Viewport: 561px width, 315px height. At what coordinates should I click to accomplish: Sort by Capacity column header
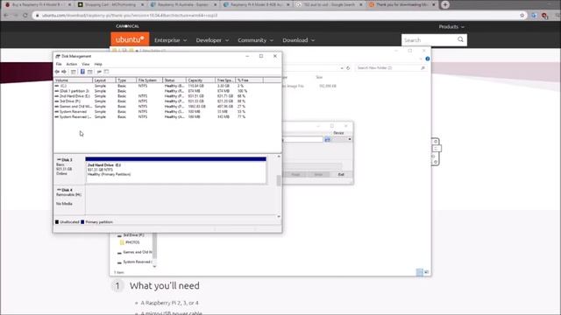[x=201, y=80]
